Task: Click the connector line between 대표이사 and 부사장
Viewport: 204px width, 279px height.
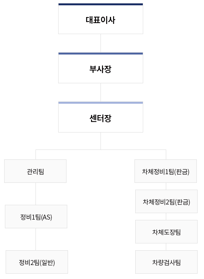Action: pos(100,43)
